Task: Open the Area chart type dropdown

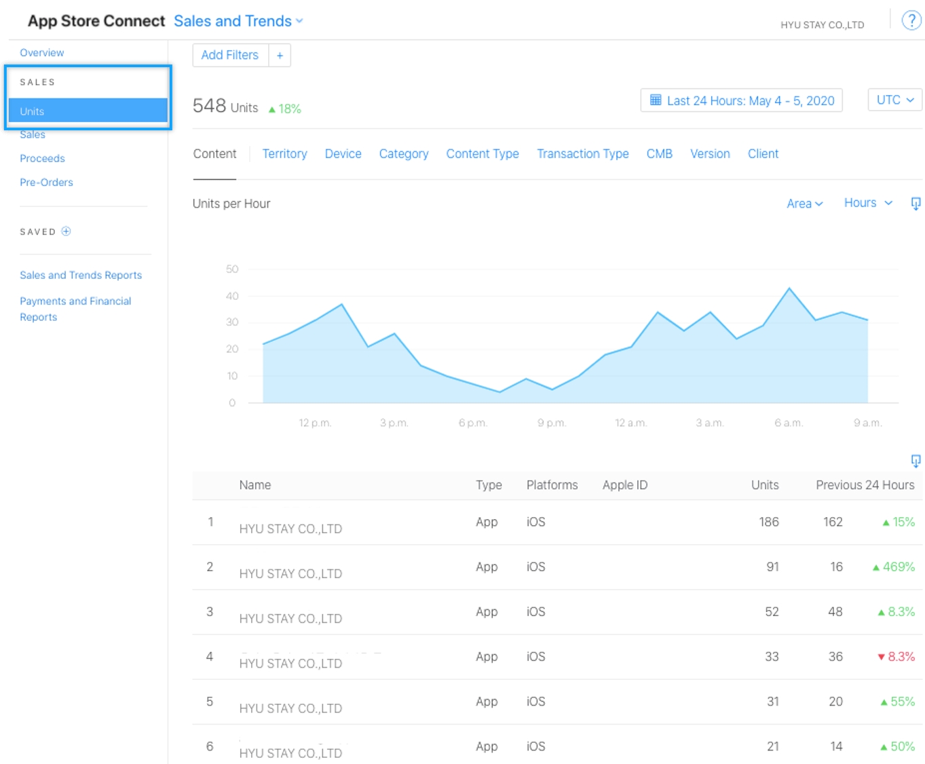Action: pos(804,204)
